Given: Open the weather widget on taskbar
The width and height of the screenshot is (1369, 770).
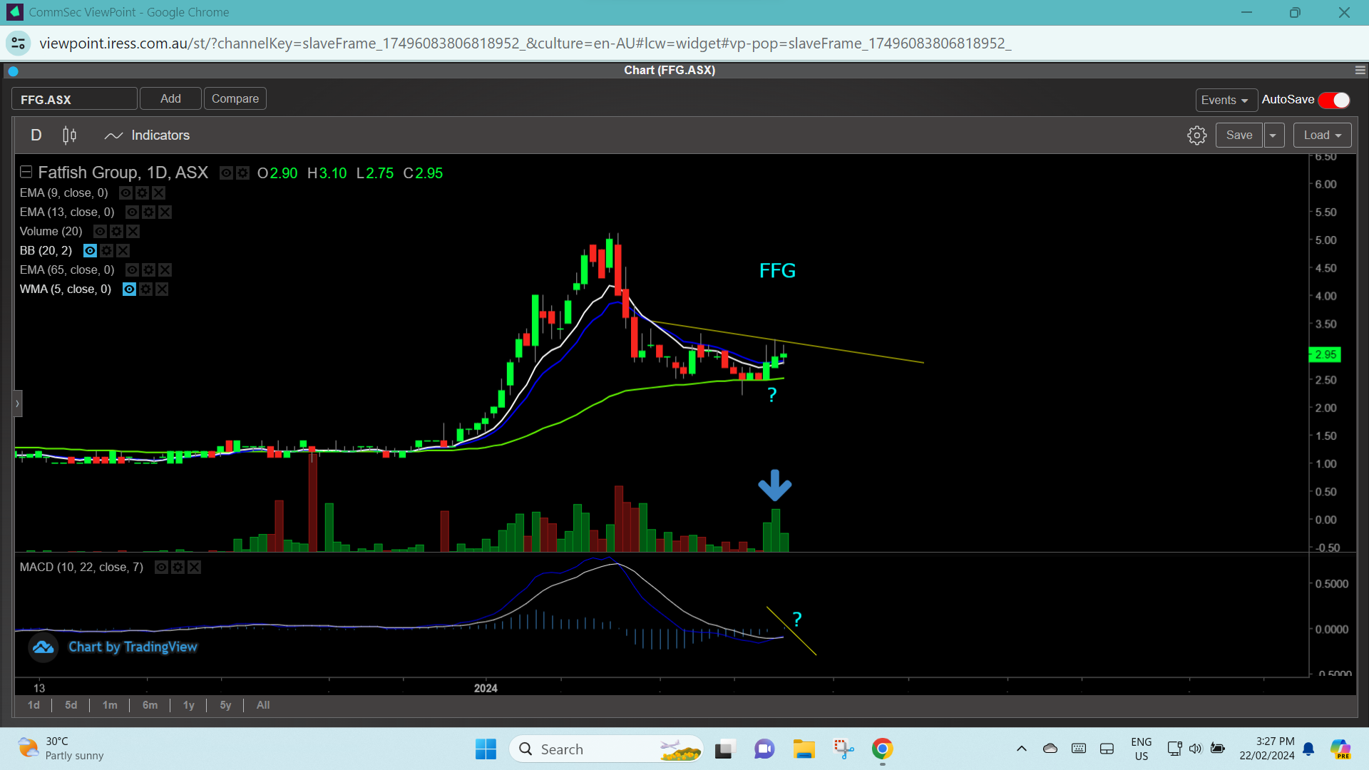Looking at the screenshot, I should [61, 749].
